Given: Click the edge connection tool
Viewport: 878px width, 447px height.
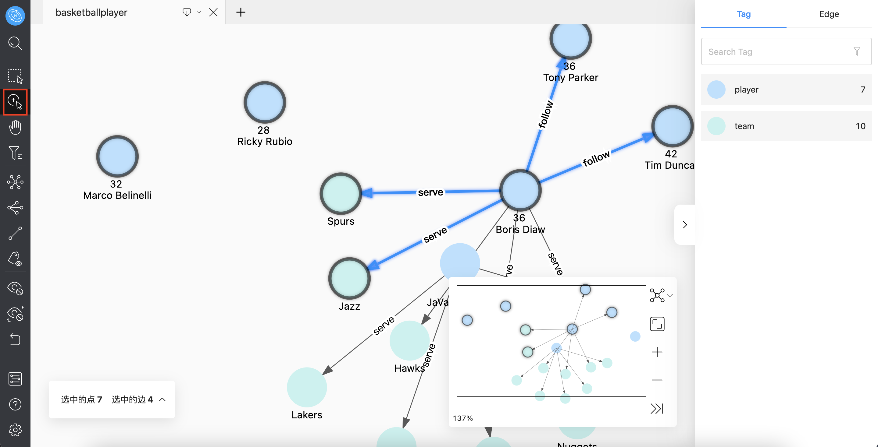Looking at the screenshot, I should [16, 233].
